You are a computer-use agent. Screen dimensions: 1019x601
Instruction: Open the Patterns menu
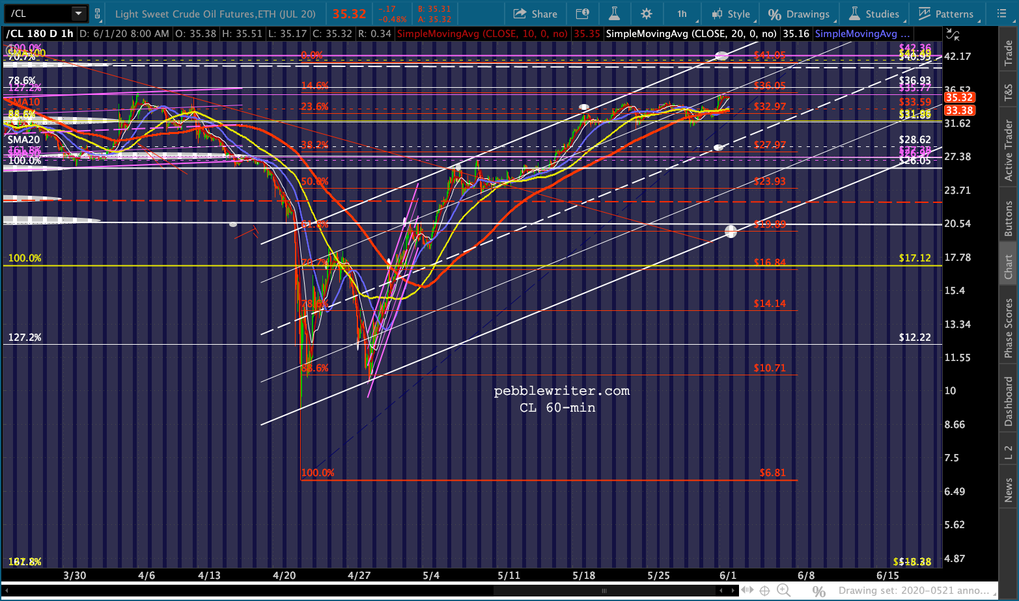coord(946,14)
